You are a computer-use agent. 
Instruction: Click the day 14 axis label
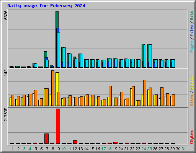click(86, 149)
